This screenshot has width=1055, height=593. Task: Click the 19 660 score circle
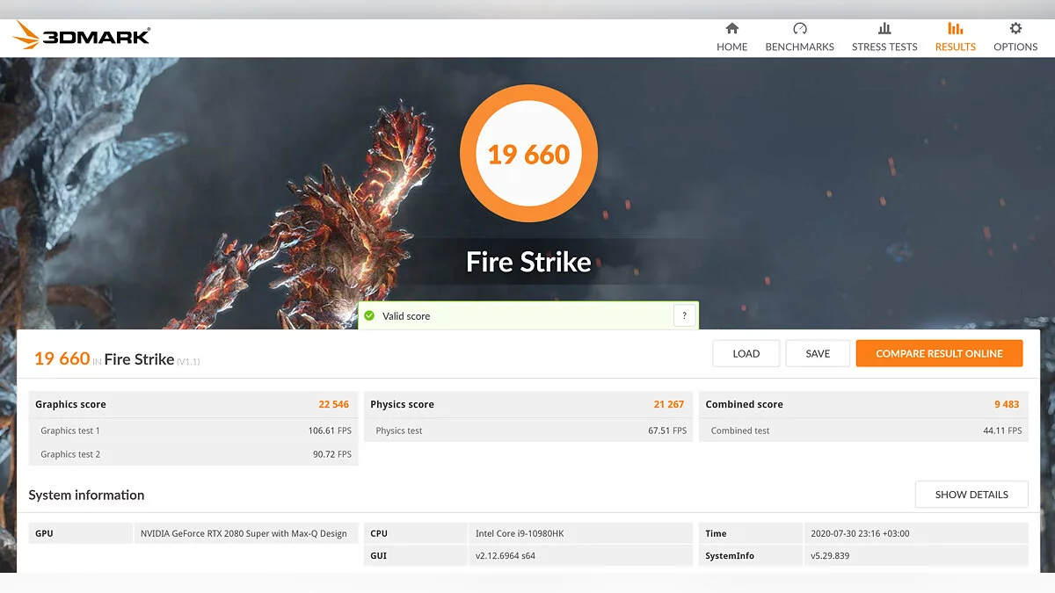(x=528, y=155)
